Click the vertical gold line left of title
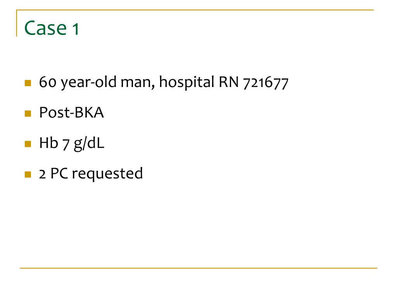 tap(17, 23)
